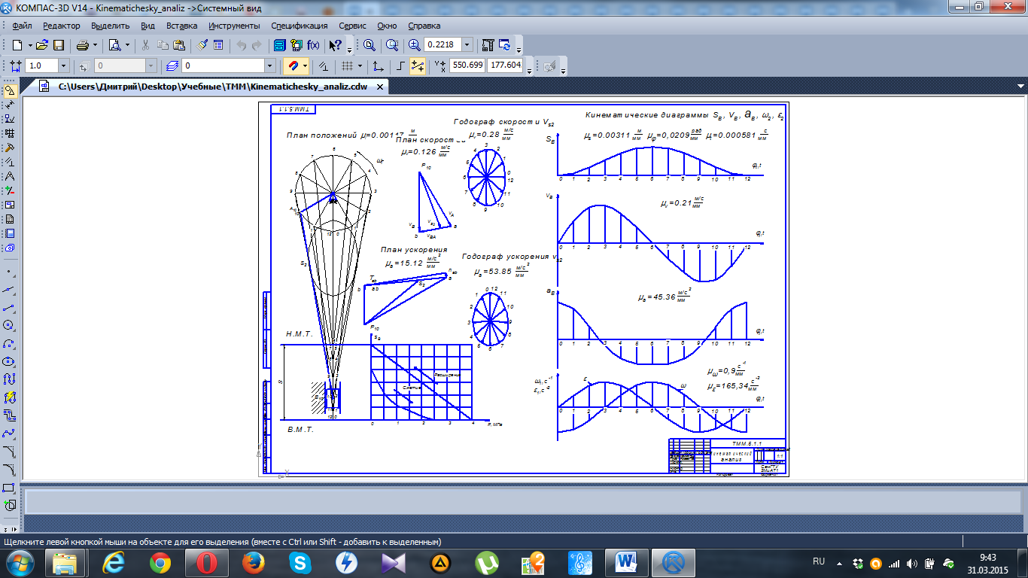
Task: Expand the snapping magnet dropdown arrow
Action: click(x=306, y=65)
